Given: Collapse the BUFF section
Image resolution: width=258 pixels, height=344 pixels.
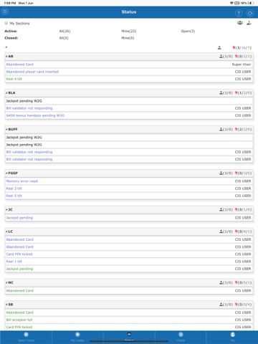Looking at the screenshot, I should coord(6,129).
